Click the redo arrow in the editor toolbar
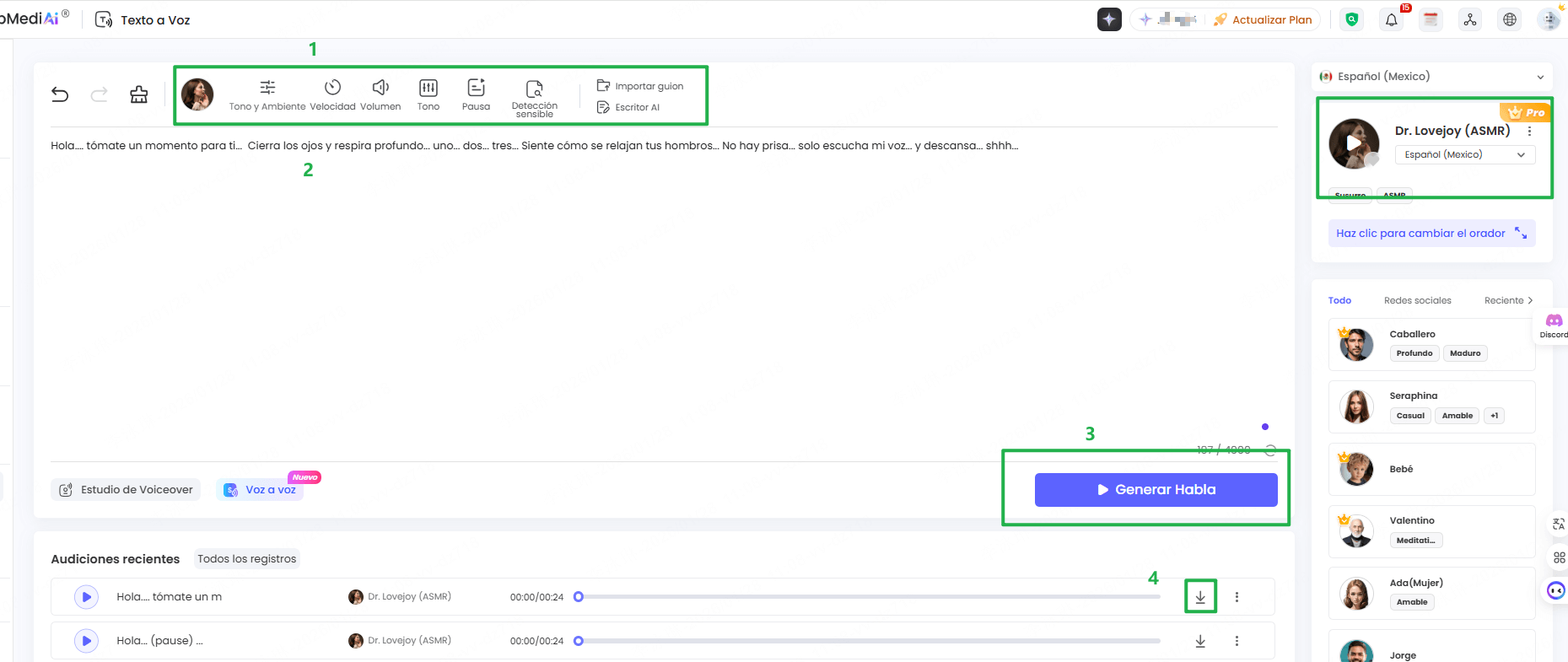 [x=99, y=94]
